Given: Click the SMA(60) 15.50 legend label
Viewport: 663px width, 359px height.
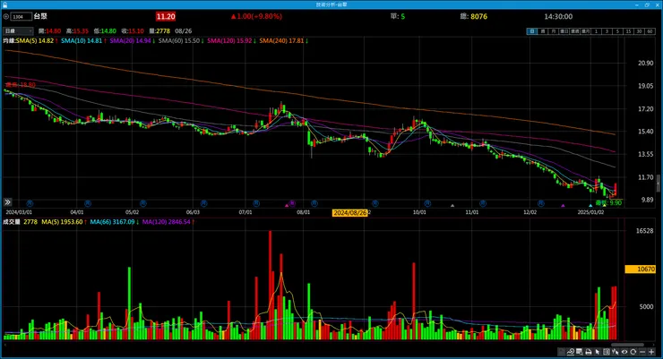Looking at the screenshot, I should pos(179,41).
